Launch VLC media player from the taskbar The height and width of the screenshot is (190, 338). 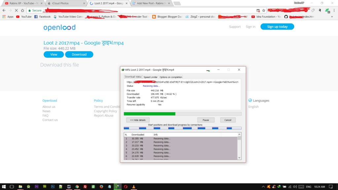pyautogui.click(x=133, y=186)
